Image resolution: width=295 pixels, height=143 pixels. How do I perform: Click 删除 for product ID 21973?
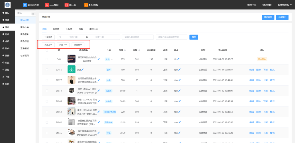tap(258, 91)
